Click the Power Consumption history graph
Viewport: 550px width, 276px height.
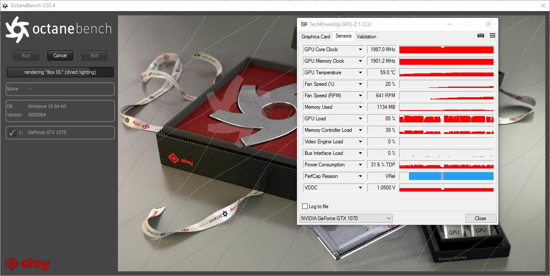point(447,165)
